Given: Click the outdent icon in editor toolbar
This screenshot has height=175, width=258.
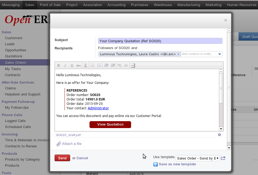Looking at the screenshot, I should [x=106, y=65].
